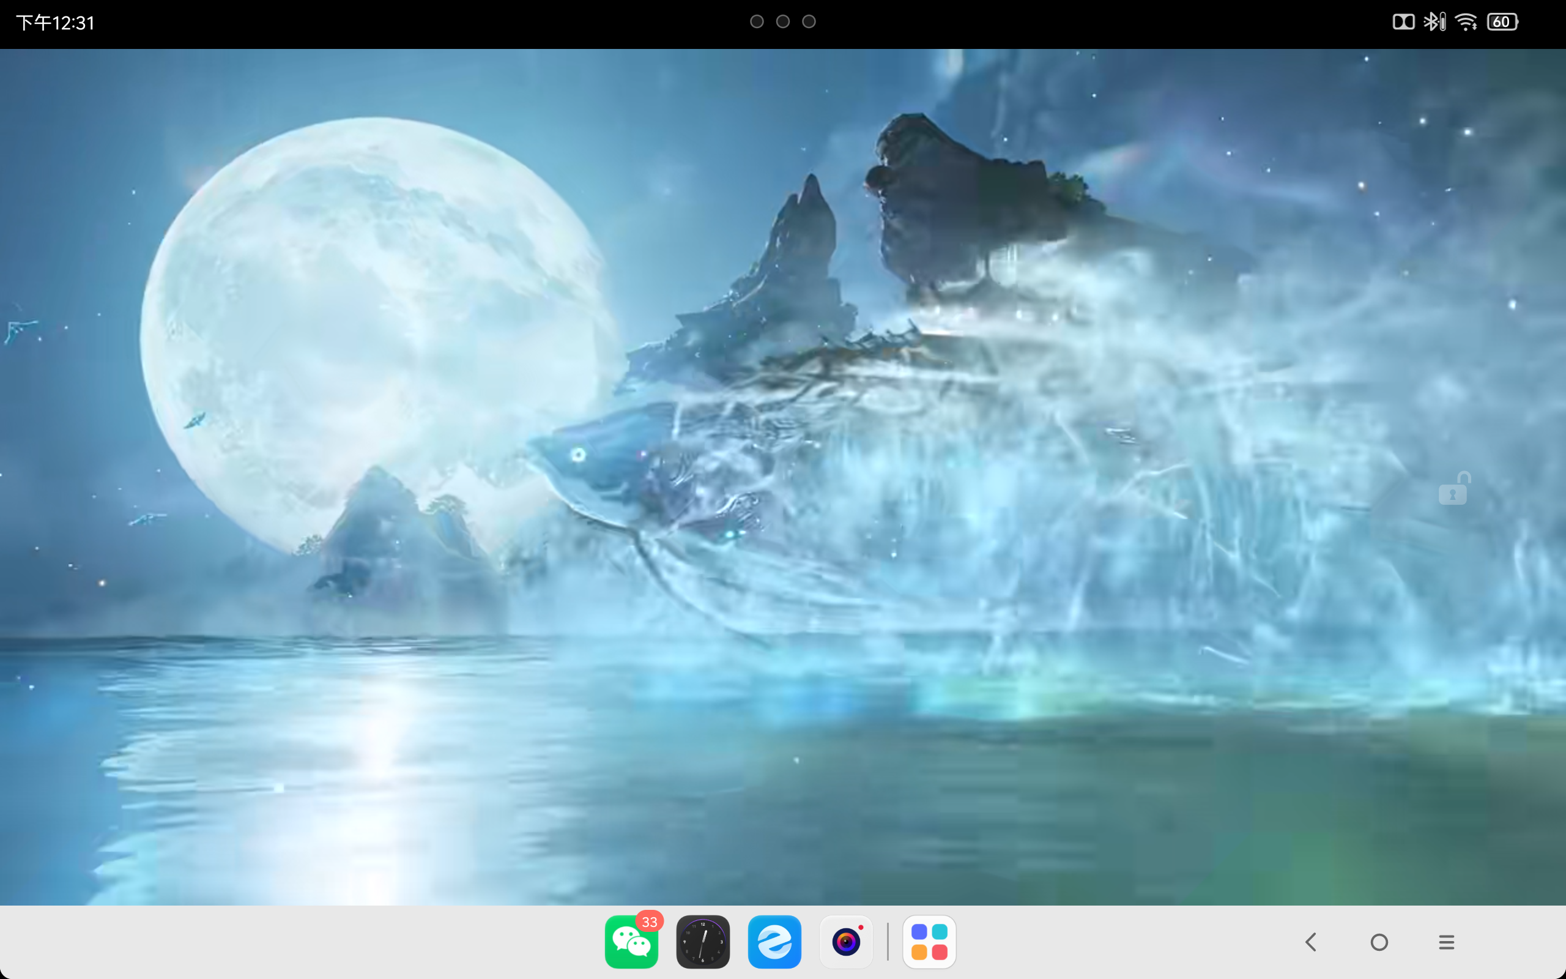The image size is (1566, 979).
Task: Tap the Wi-Fi signal icon
Action: [1466, 22]
